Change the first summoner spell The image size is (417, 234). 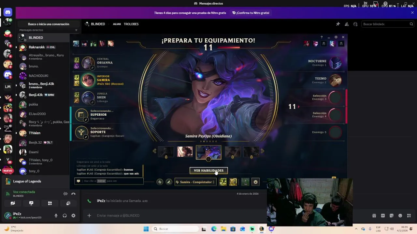[x=223, y=182]
